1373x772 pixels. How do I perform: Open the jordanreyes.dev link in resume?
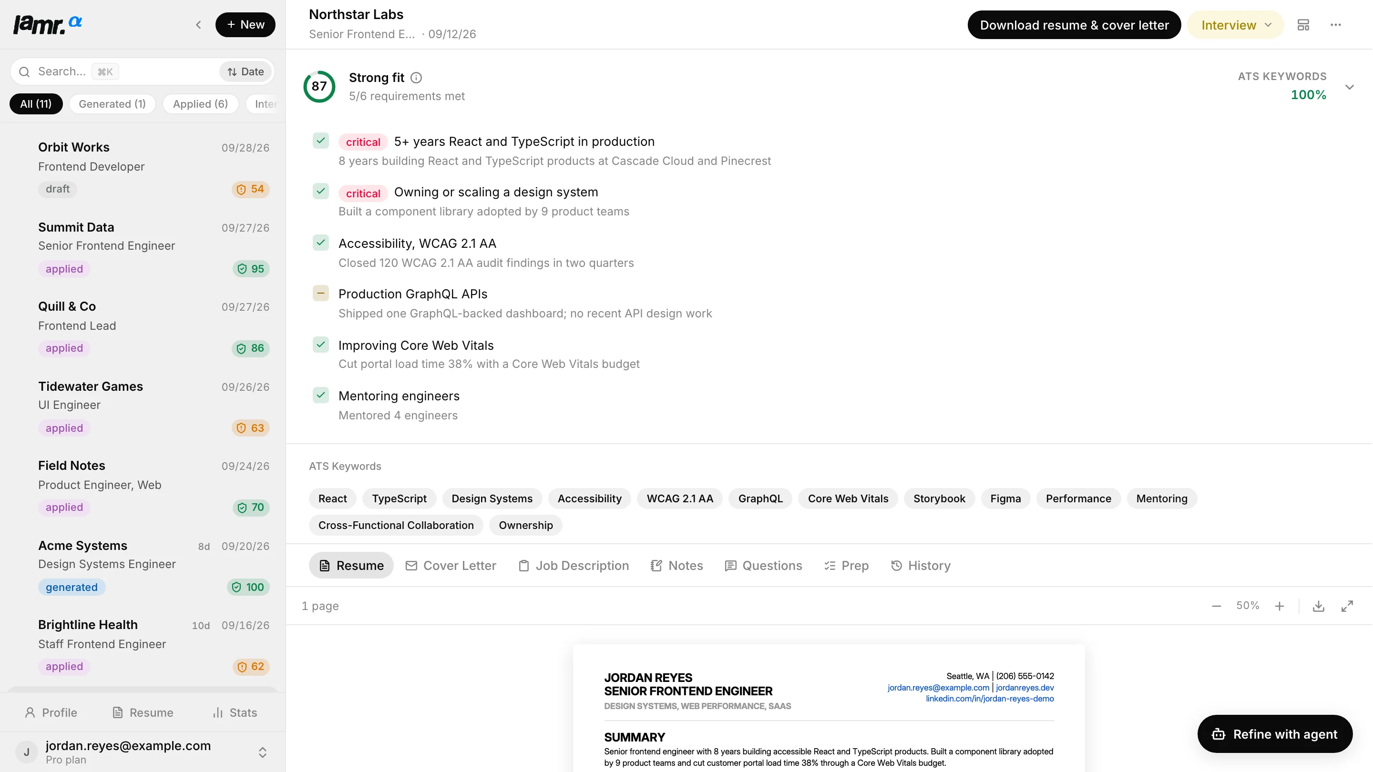1025,687
